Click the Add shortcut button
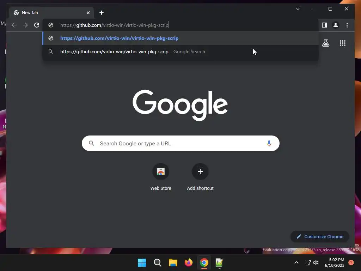This screenshot has width=361, height=271. tap(200, 177)
